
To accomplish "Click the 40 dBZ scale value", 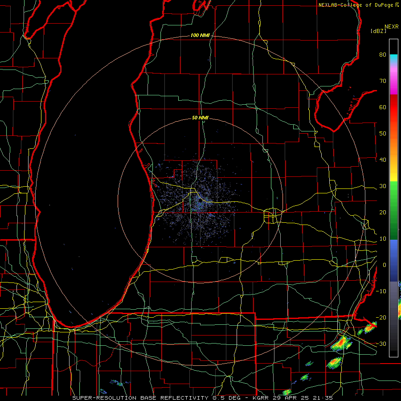I will click(383, 160).
